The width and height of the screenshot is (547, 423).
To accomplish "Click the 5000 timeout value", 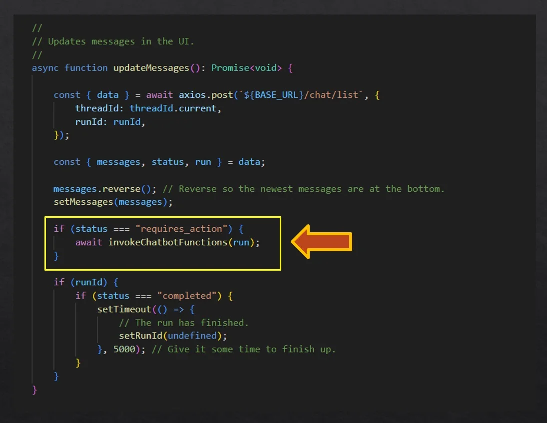I will pyautogui.click(x=124, y=349).
